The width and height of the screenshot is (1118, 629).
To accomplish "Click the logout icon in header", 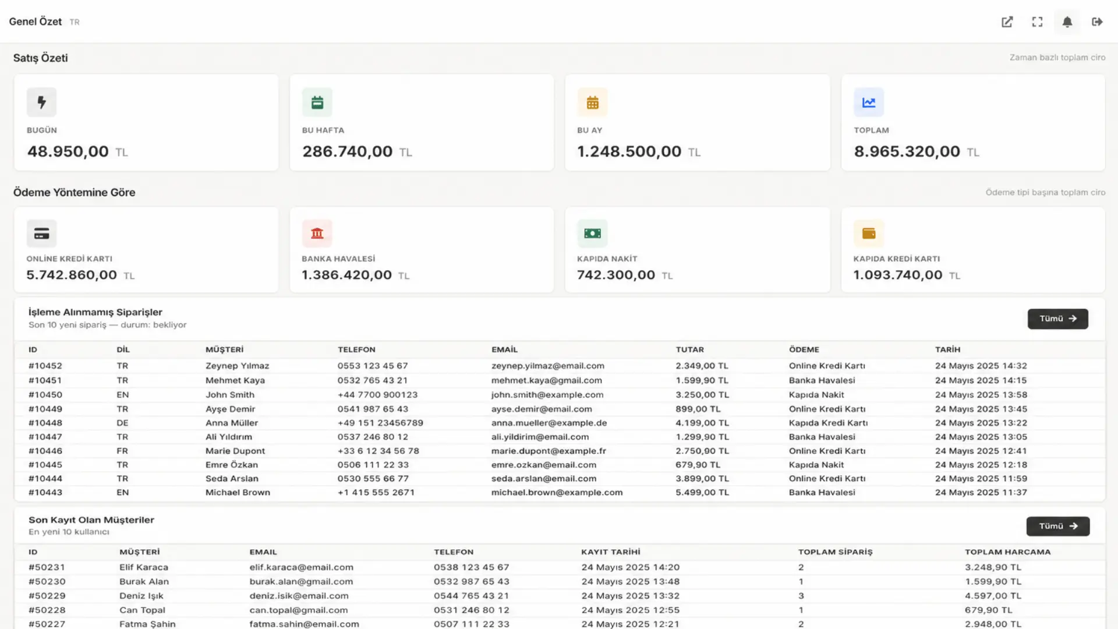I will pos(1097,22).
